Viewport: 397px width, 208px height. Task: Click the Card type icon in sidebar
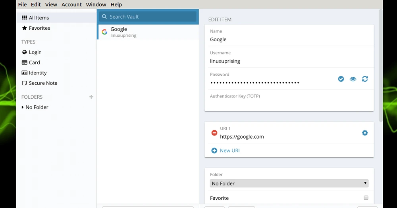(25, 63)
